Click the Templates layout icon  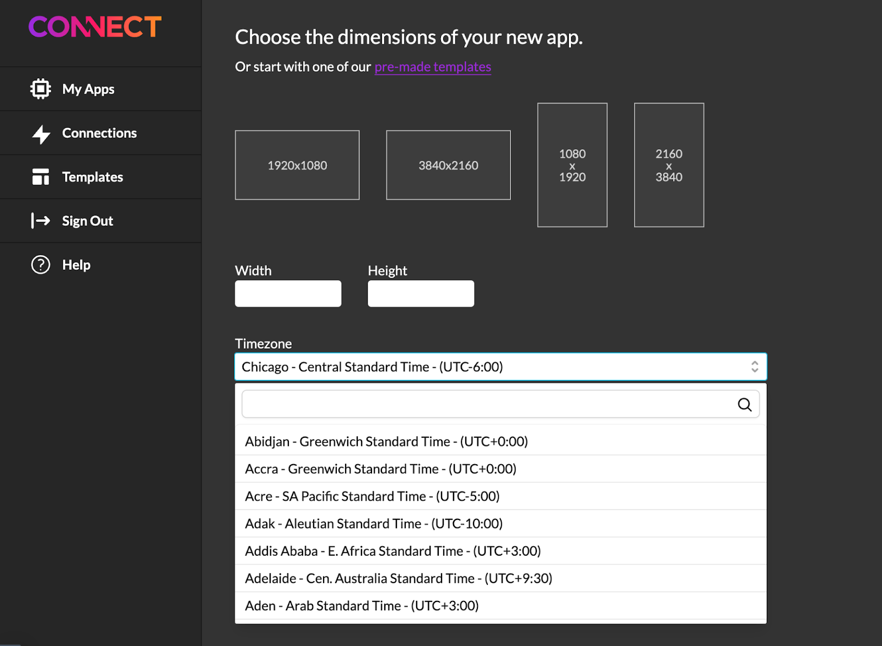(x=40, y=177)
